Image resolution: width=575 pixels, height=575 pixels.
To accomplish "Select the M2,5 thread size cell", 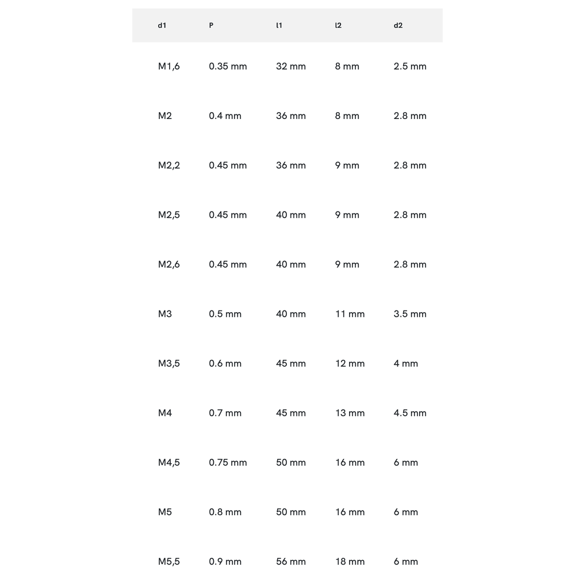I will [169, 214].
